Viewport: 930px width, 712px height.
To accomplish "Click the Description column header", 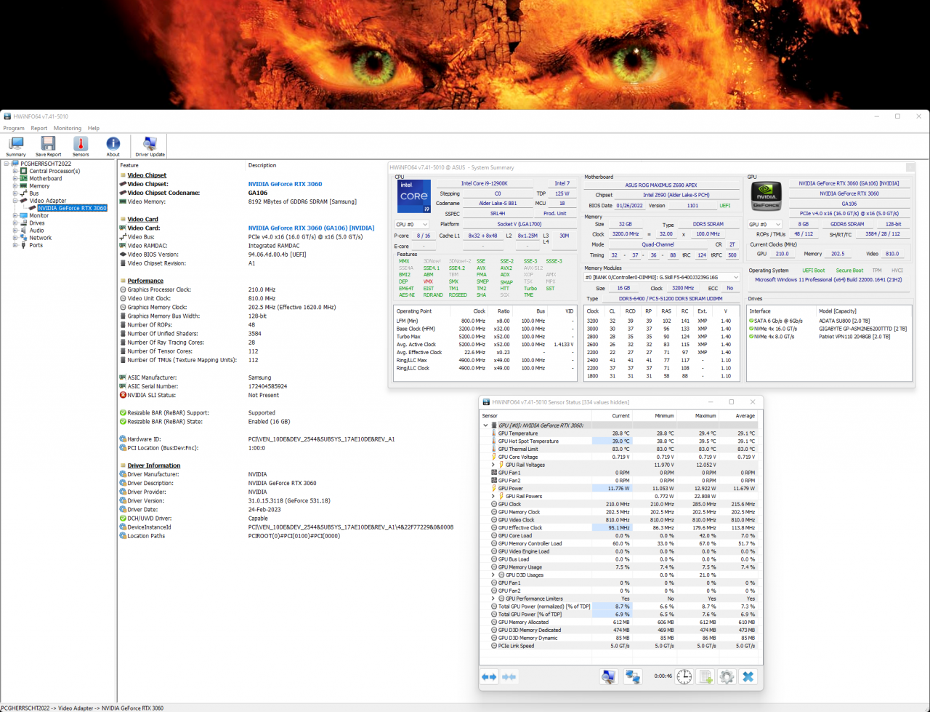I will [262, 165].
